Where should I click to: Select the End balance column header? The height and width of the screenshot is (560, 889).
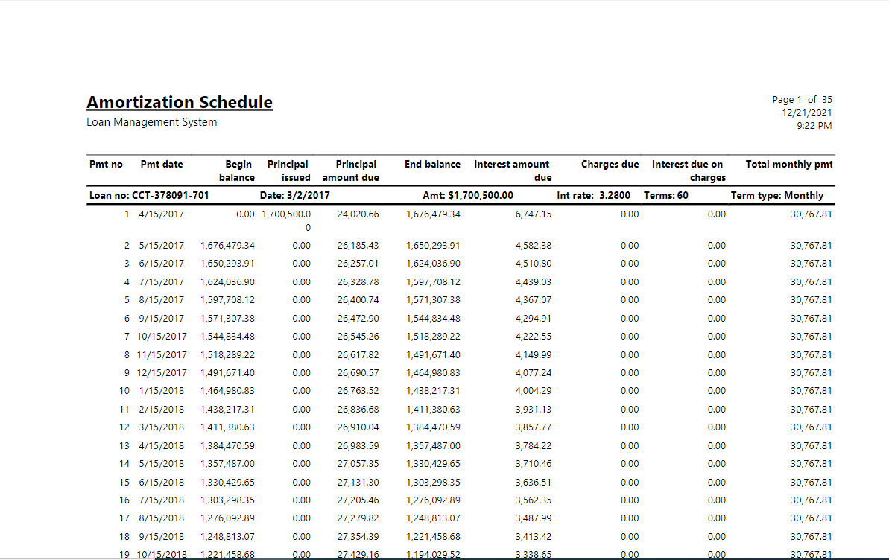(432, 164)
